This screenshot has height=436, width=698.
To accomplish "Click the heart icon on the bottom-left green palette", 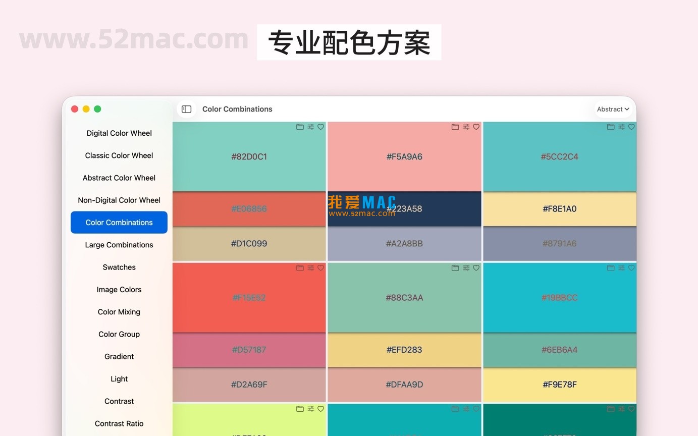I will (321, 409).
